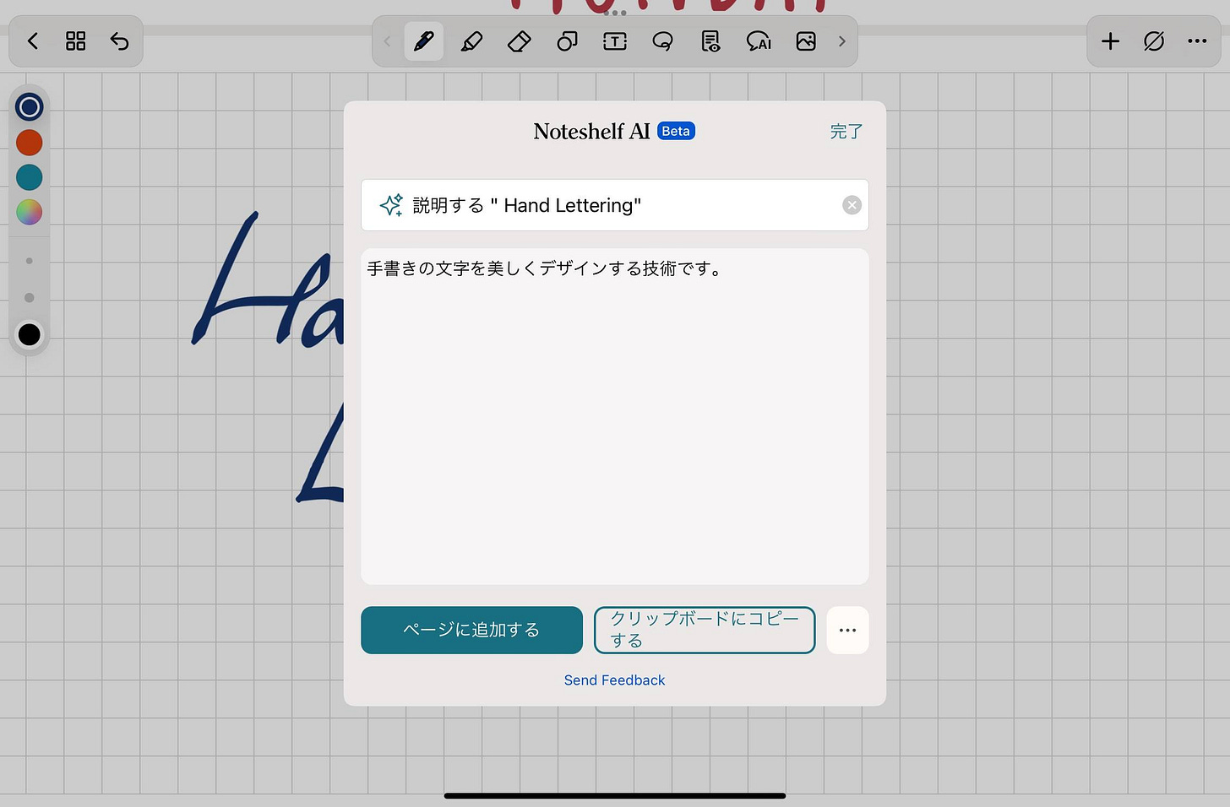Tap the Beta badge
This screenshot has height=807, width=1230.
[676, 131]
